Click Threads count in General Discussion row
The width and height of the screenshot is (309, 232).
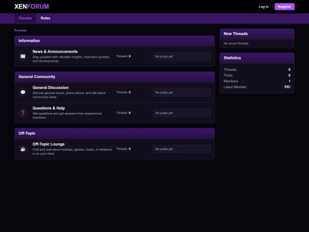click(x=123, y=92)
